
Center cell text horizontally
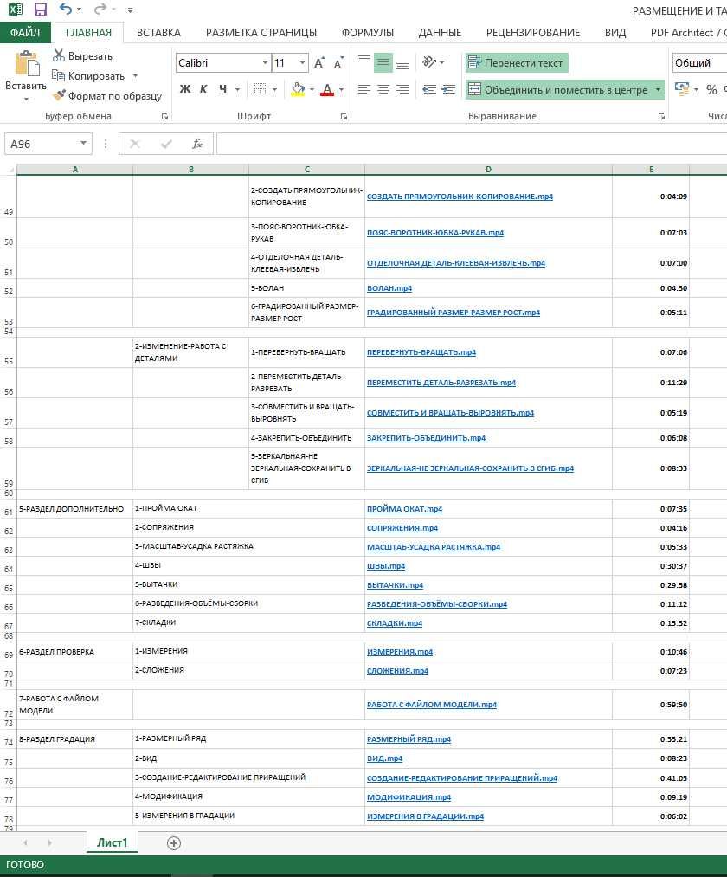[383, 89]
